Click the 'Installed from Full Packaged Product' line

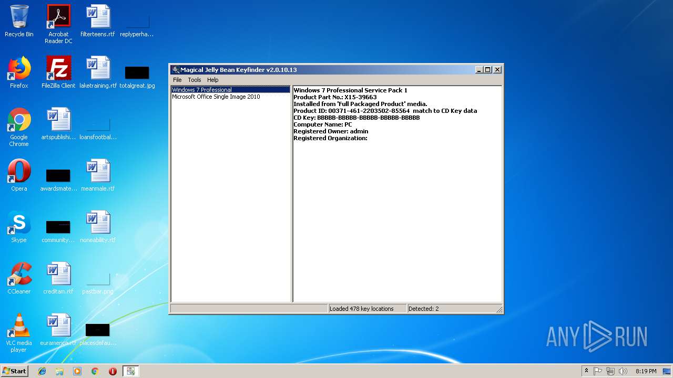(x=360, y=104)
